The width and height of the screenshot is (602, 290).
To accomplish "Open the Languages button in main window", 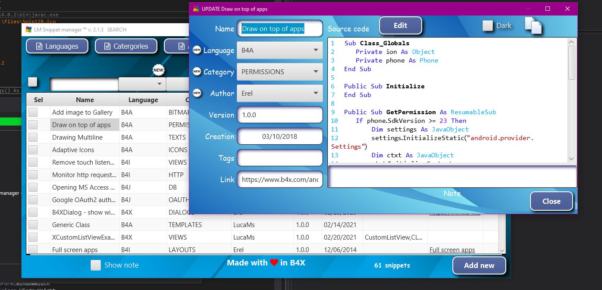I will (57, 46).
